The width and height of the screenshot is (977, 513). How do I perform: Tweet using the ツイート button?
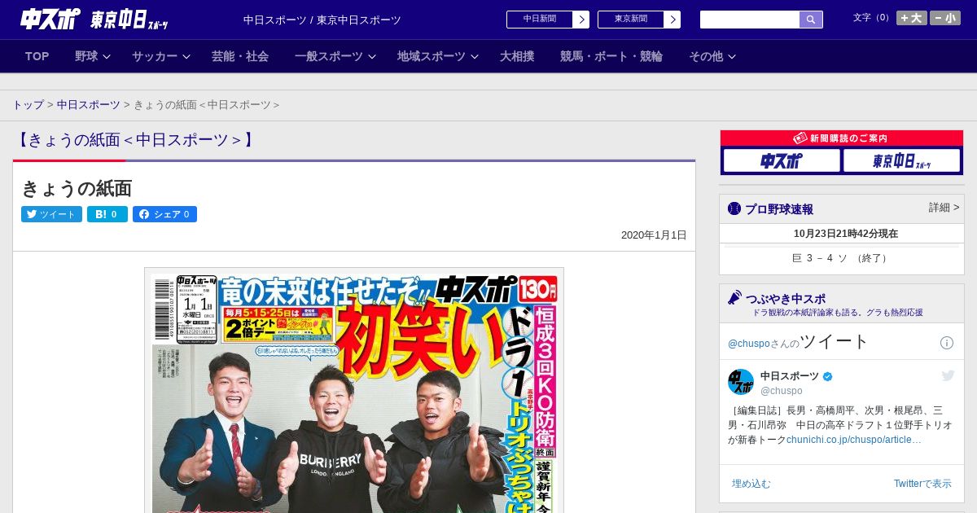point(51,214)
